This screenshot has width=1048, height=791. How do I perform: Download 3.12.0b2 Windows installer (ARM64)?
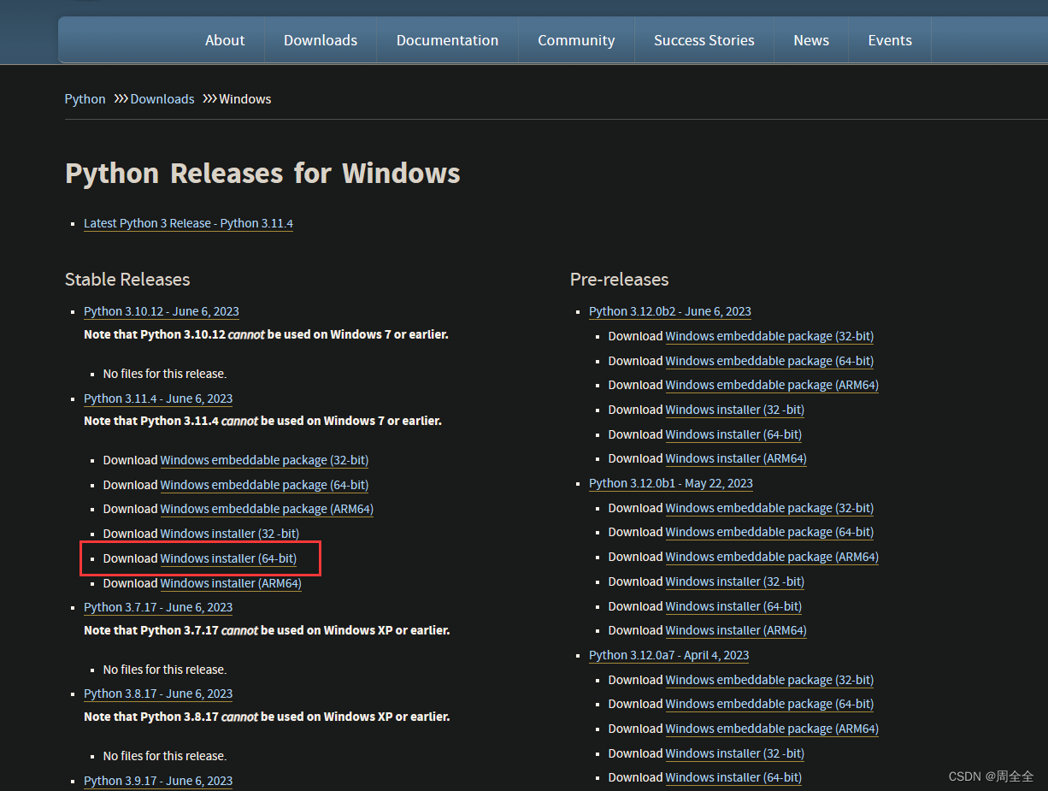(x=736, y=458)
